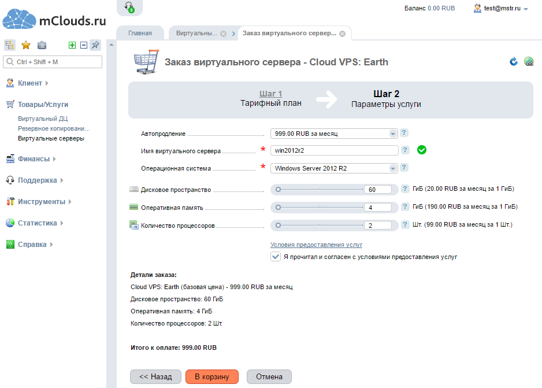The image size is (542, 388).
Task: Collapse all menu items with minus icon
Action: click(84, 45)
